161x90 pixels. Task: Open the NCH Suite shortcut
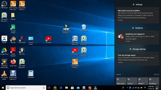[22, 39]
